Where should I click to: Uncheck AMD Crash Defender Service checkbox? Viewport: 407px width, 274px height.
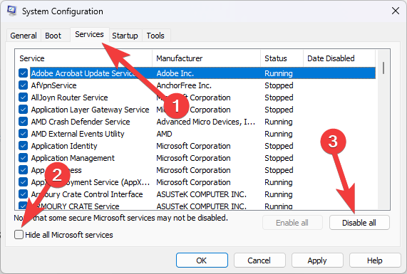click(x=23, y=122)
